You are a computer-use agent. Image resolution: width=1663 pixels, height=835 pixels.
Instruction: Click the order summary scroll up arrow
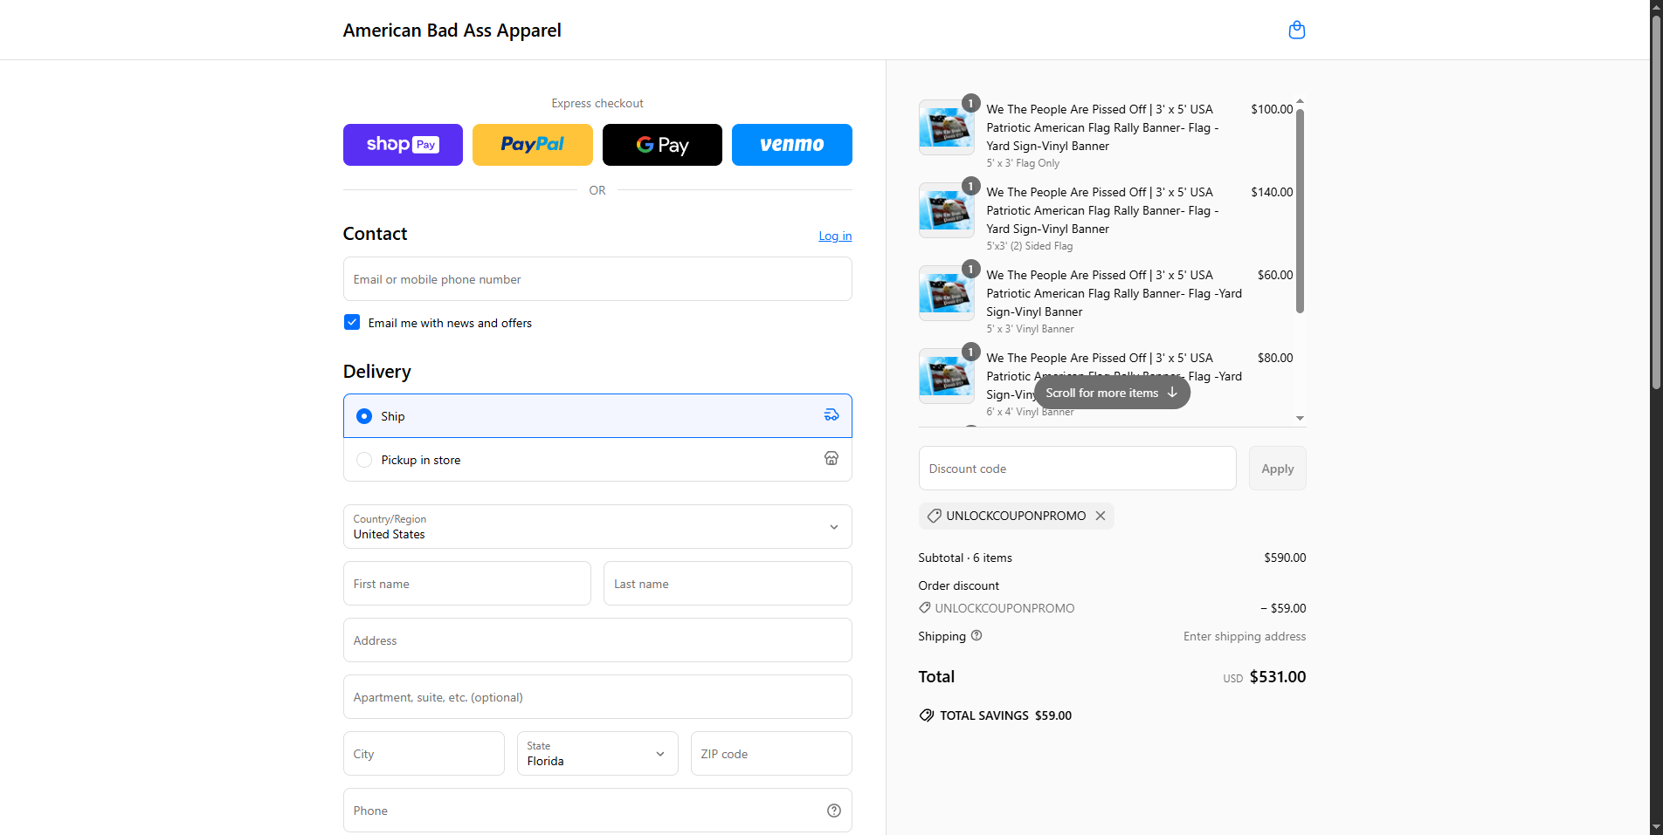[1300, 101]
